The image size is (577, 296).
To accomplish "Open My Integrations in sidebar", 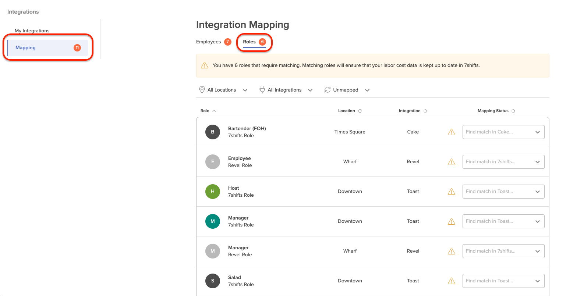I will (x=32, y=31).
